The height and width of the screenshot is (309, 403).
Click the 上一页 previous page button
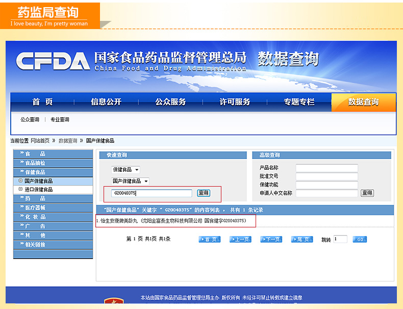(240, 239)
